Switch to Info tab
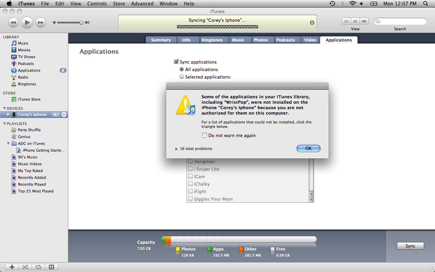 pyautogui.click(x=186, y=40)
